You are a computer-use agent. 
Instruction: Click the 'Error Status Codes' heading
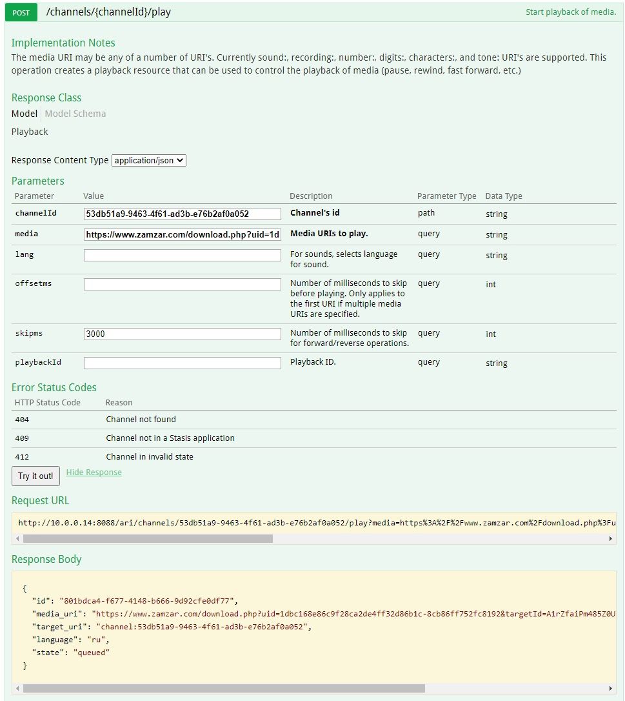(54, 387)
